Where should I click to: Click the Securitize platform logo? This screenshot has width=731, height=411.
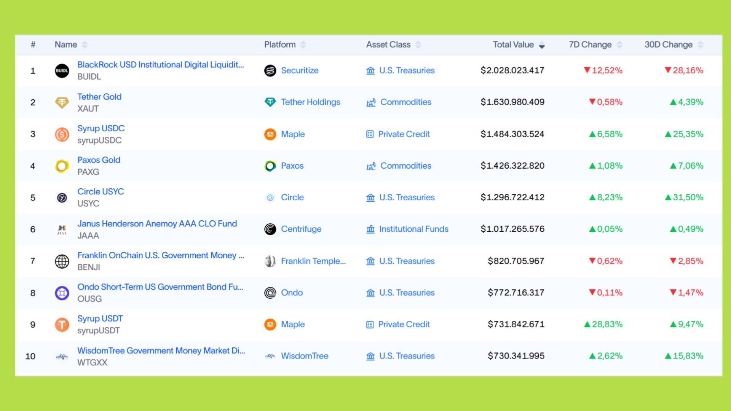270,71
